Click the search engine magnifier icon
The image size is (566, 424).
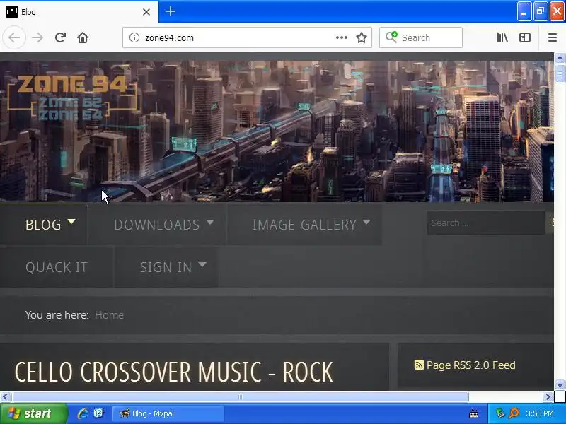391,37
